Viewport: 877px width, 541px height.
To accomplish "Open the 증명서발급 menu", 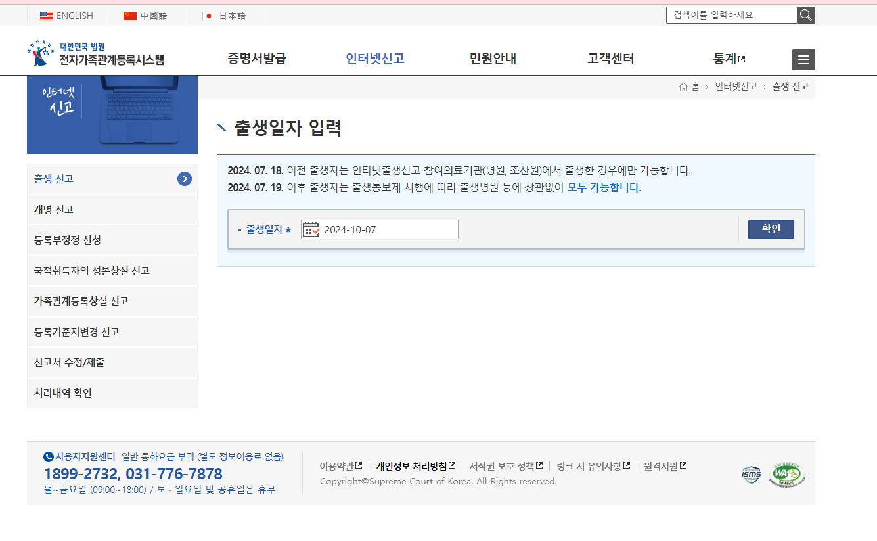I will (x=257, y=59).
